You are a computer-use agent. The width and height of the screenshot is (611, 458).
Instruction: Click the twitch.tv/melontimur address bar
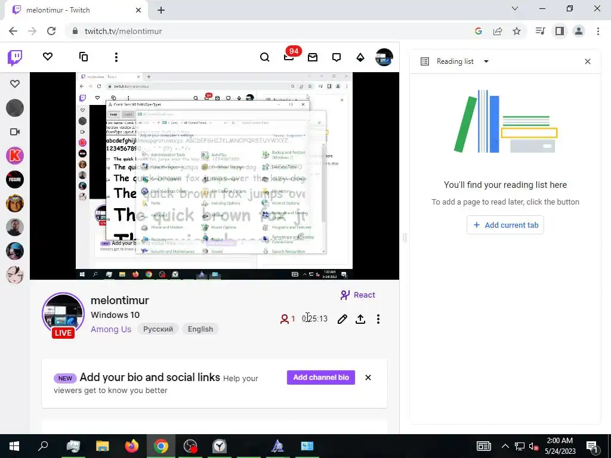click(123, 31)
